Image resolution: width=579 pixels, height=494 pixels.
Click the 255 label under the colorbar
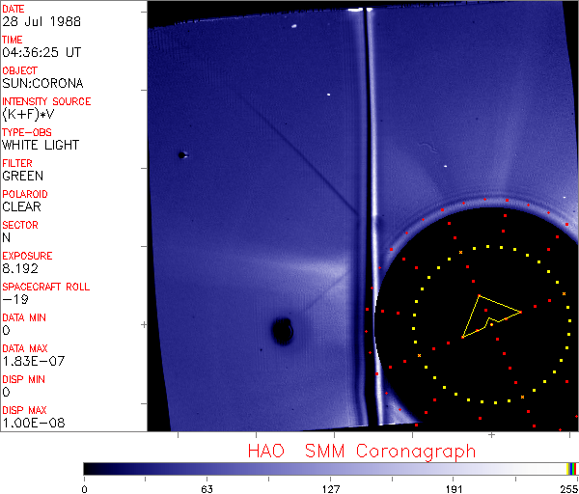tap(566, 488)
